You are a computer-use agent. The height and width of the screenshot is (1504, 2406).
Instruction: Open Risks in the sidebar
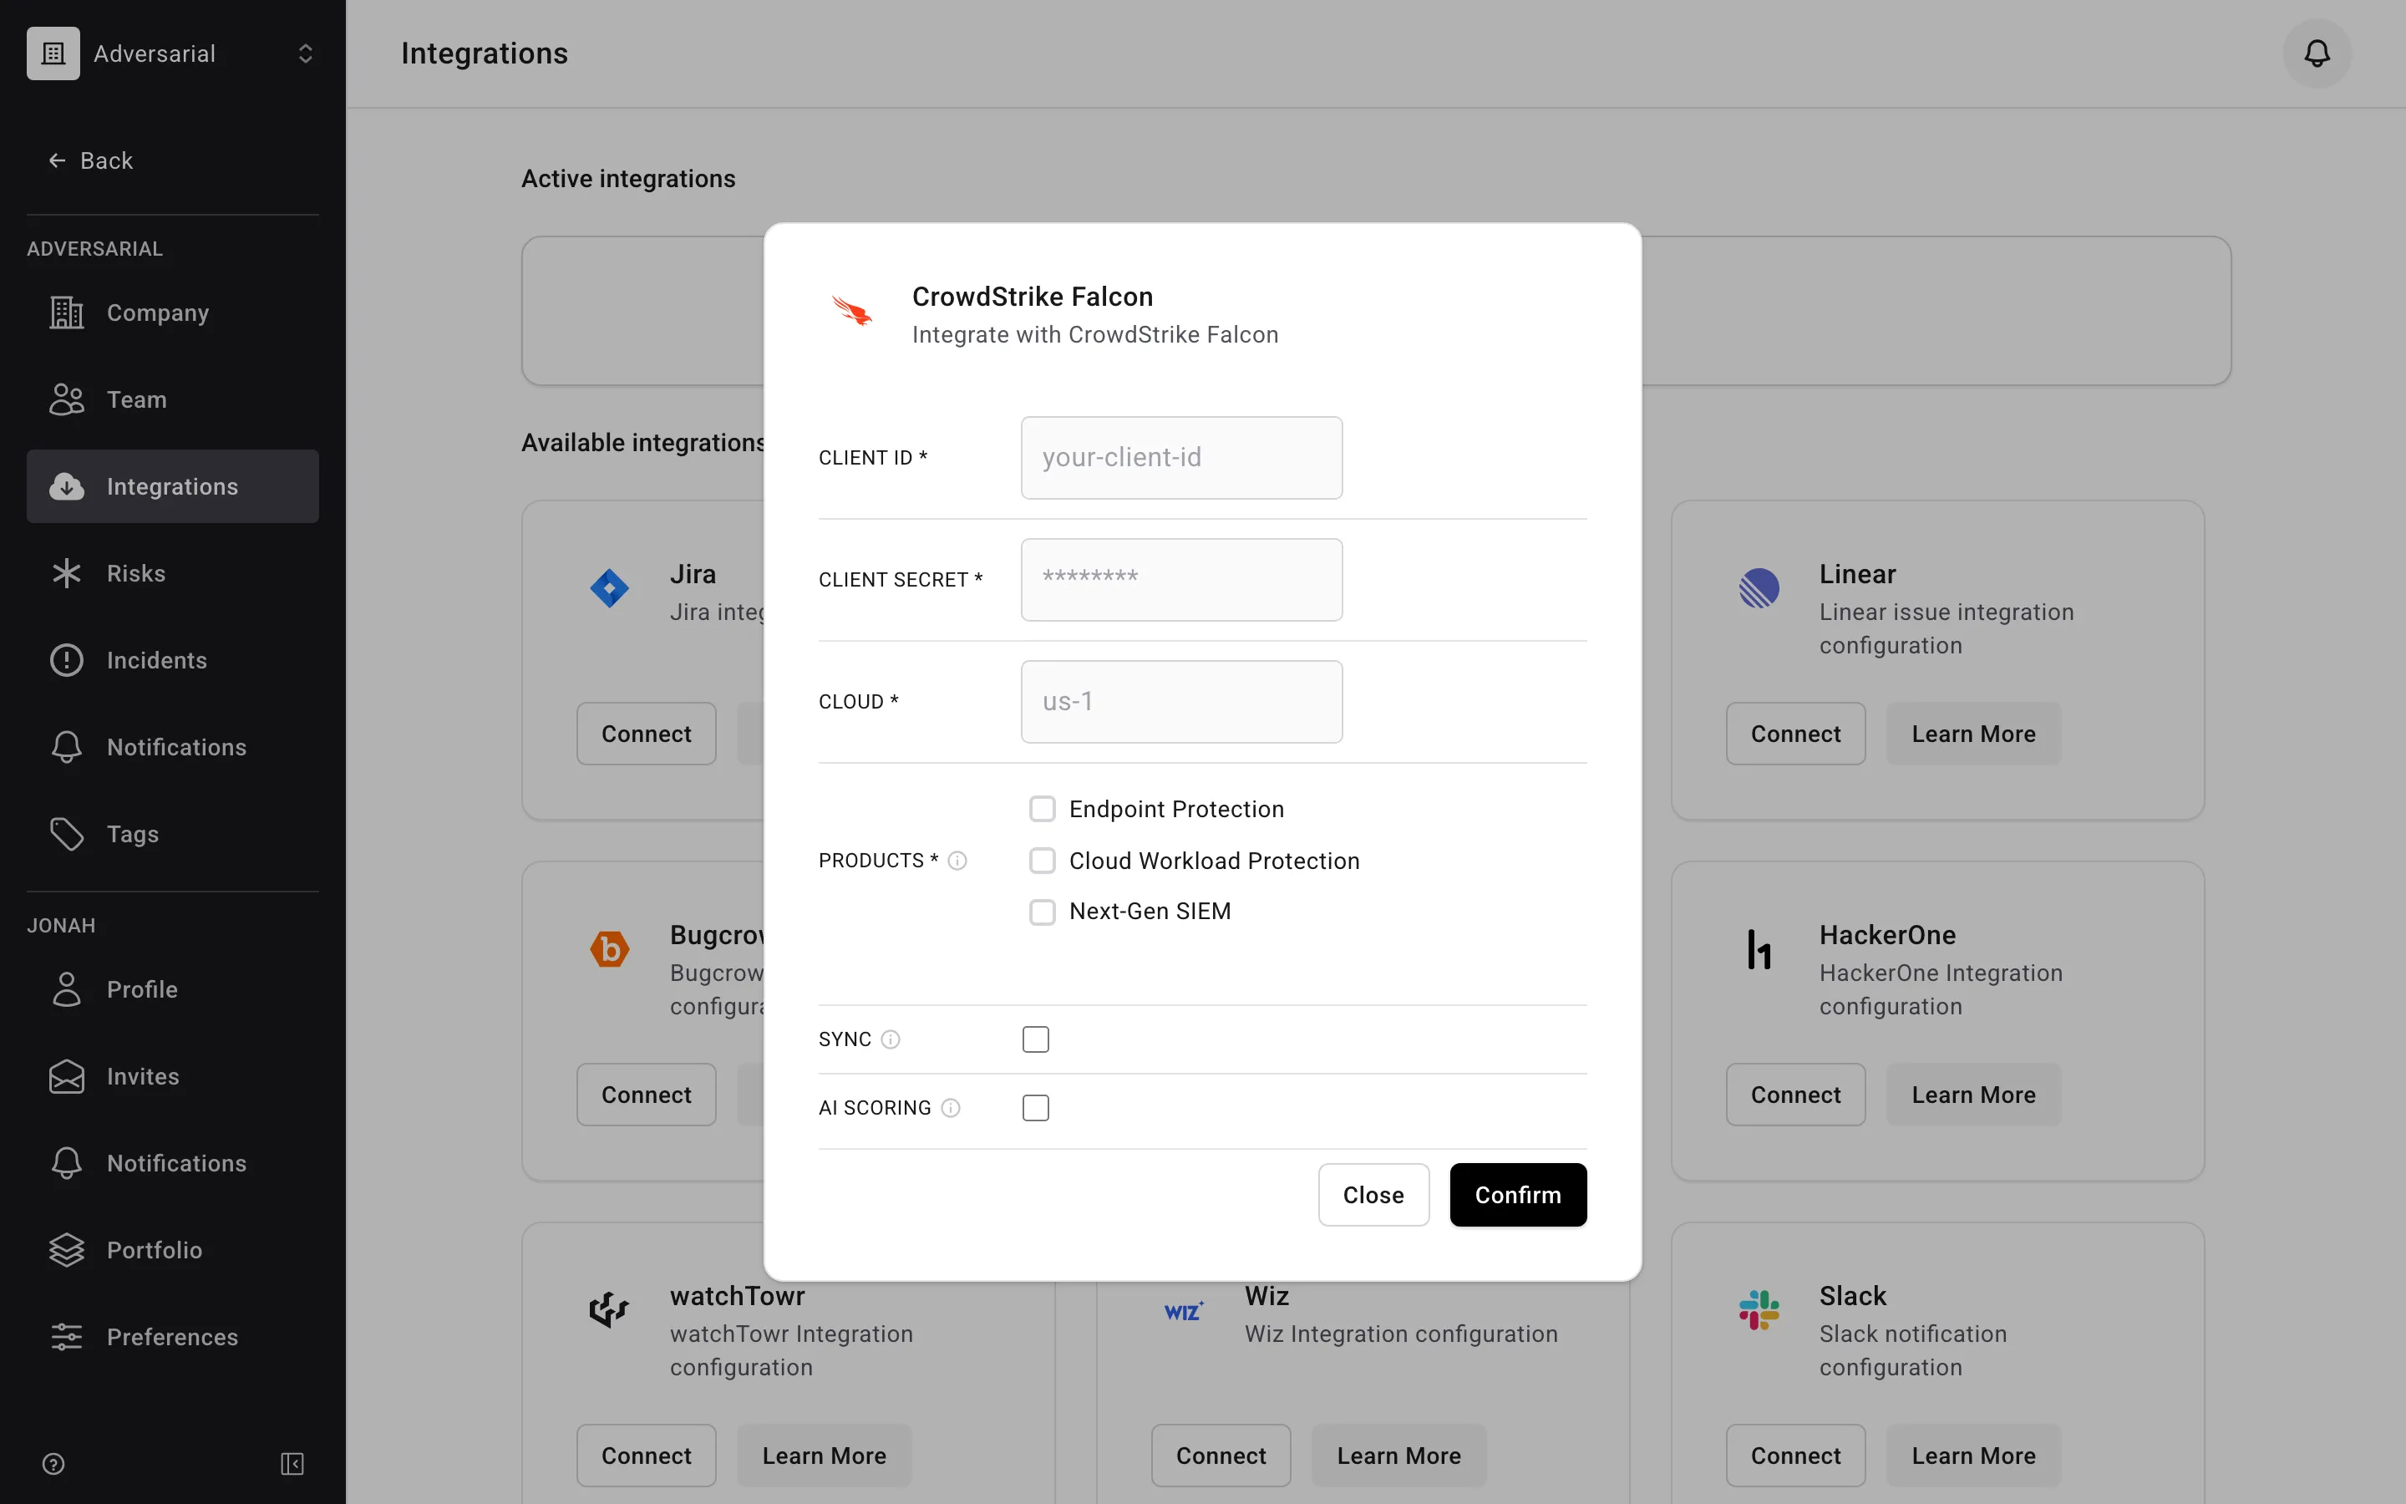pos(173,573)
